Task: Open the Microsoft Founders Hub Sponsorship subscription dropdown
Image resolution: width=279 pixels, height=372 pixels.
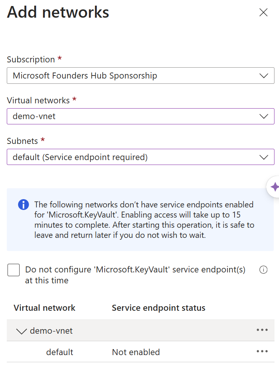Action: (140, 76)
